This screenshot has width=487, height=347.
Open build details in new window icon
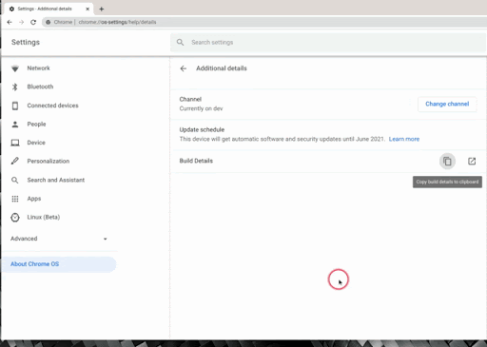472,162
